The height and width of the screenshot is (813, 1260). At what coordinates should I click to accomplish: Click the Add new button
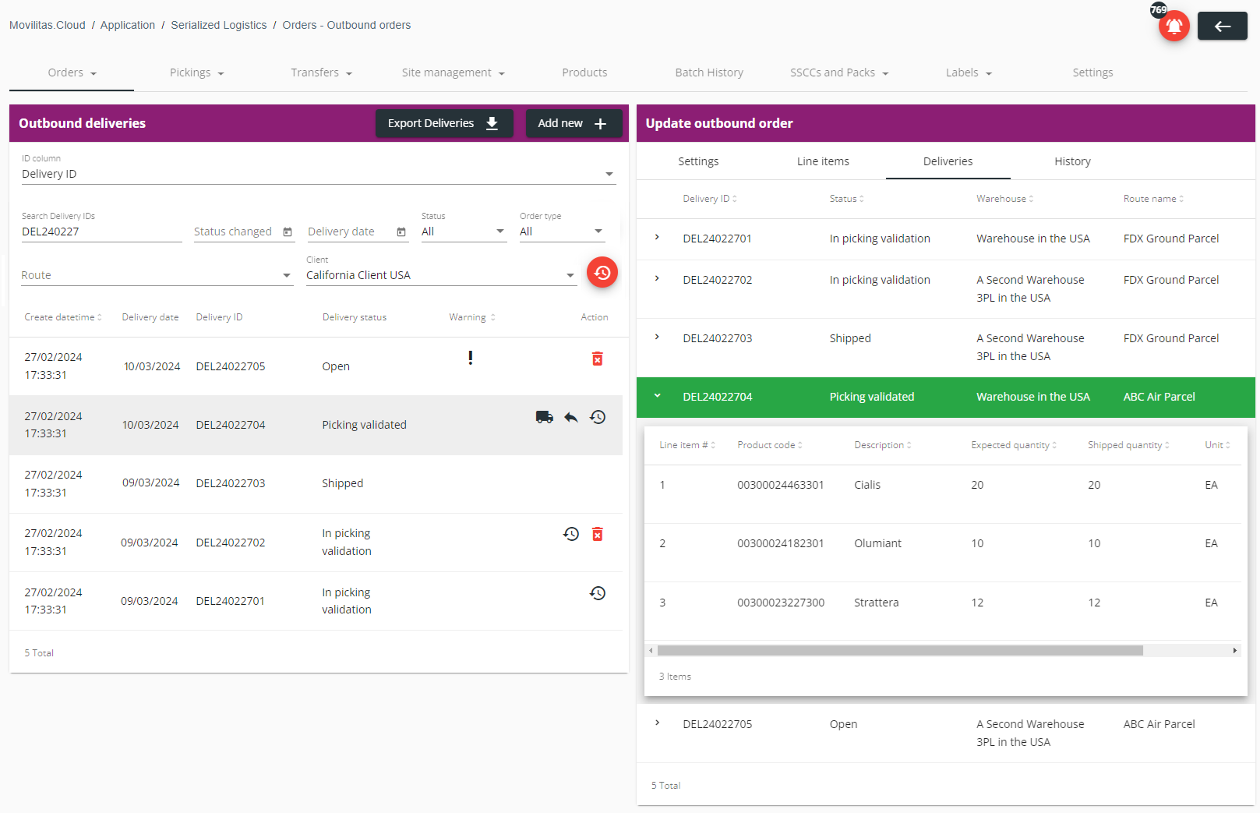[574, 123]
